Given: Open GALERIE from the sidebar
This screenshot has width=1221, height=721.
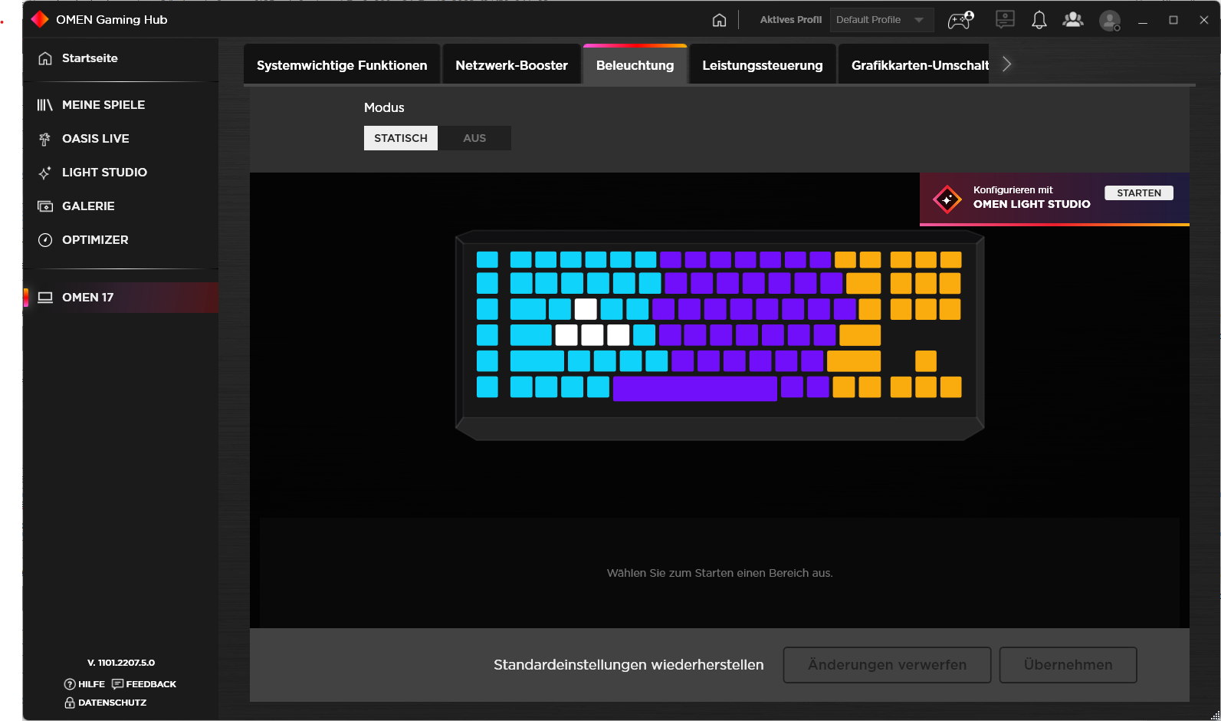Looking at the screenshot, I should (x=121, y=206).
